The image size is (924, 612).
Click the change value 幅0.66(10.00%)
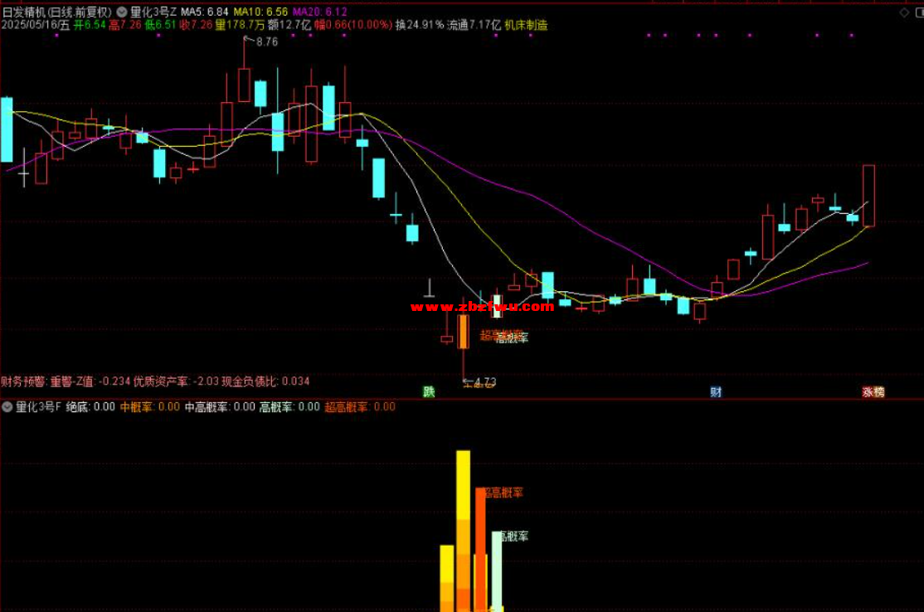(x=353, y=25)
